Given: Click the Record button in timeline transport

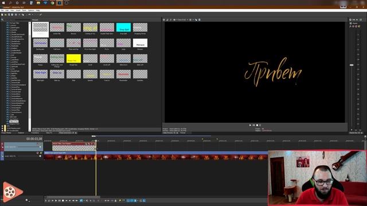Looking at the screenshot, I should 46,200.
